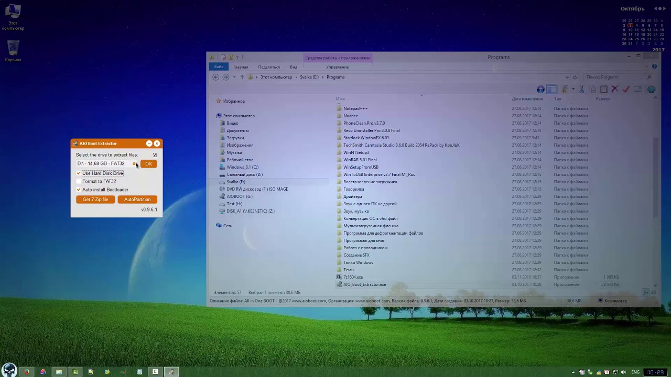The width and height of the screenshot is (671, 377).
Task: Open Этот компьютер desktop icon
Action: pos(13,18)
